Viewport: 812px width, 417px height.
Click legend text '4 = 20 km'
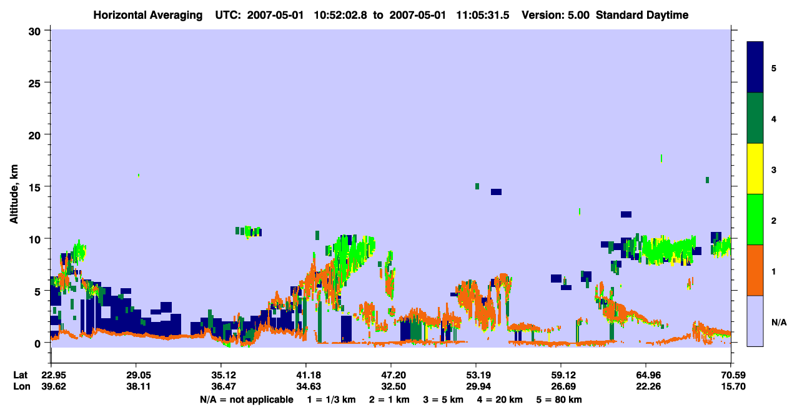pos(500,399)
